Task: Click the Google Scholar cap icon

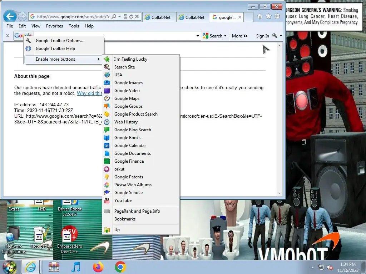Action: (107, 193)
